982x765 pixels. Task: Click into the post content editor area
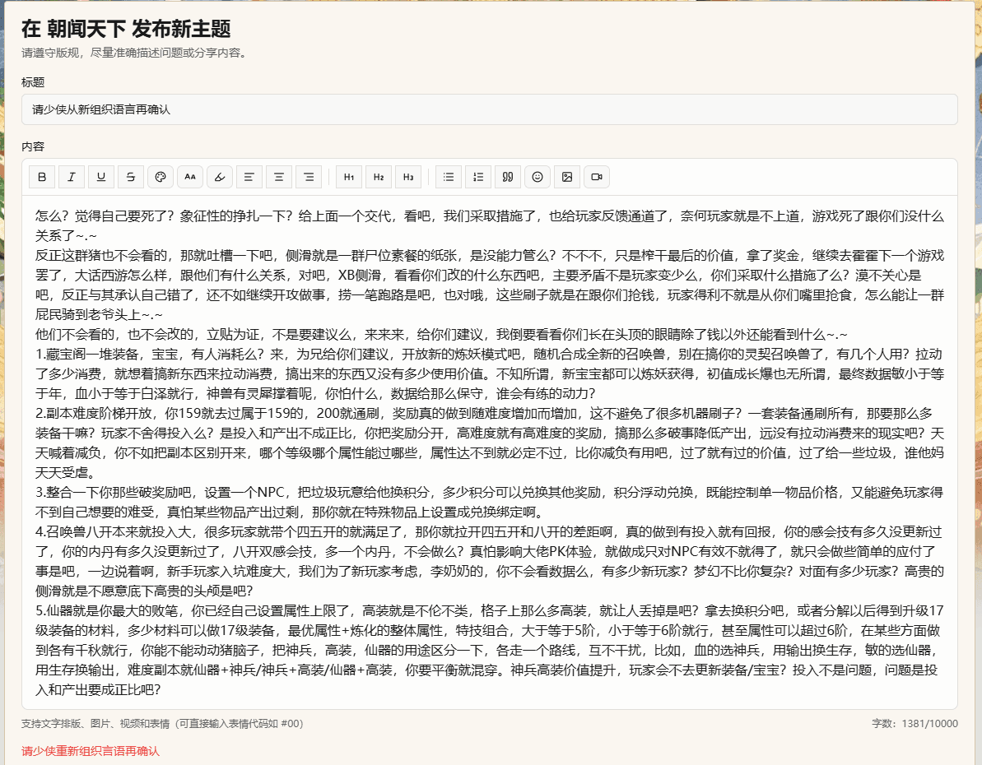pos(489,452)
